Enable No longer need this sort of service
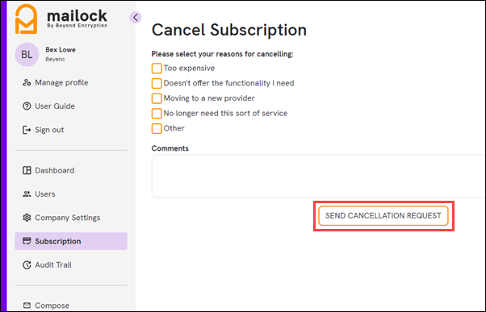The width and height of the screenshot is (486, 312). pyautogui.click(x=157, y=114)
